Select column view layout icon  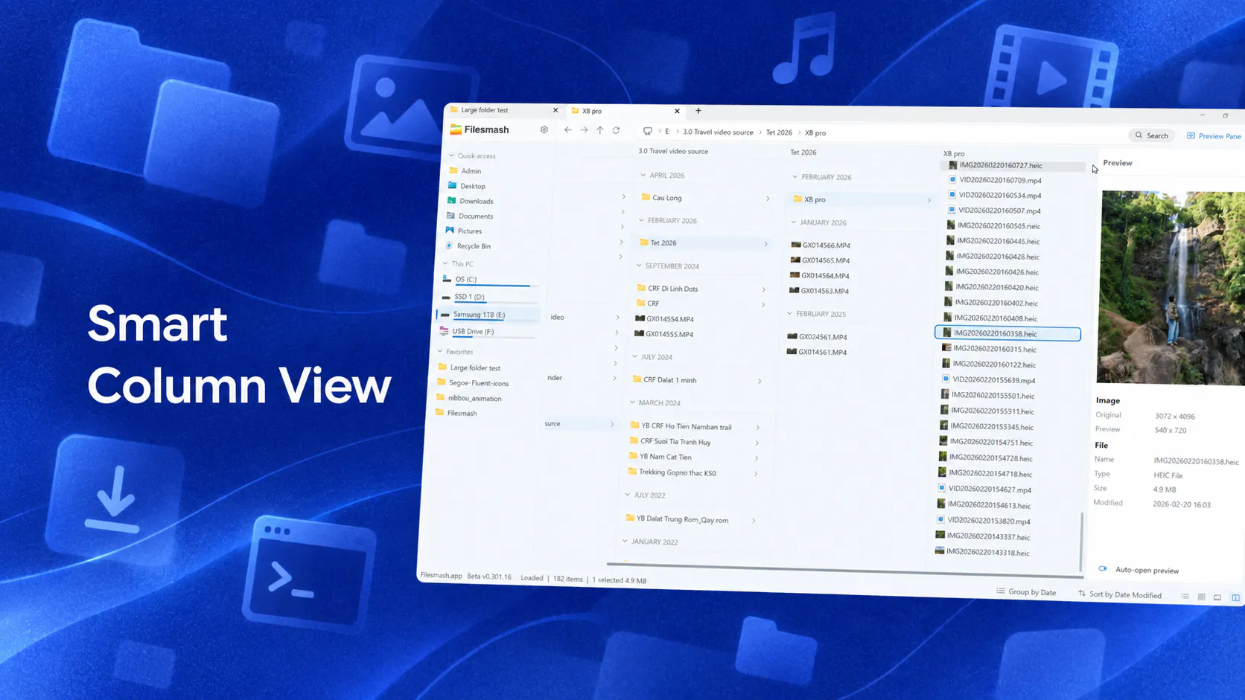tap(1235, 597)
